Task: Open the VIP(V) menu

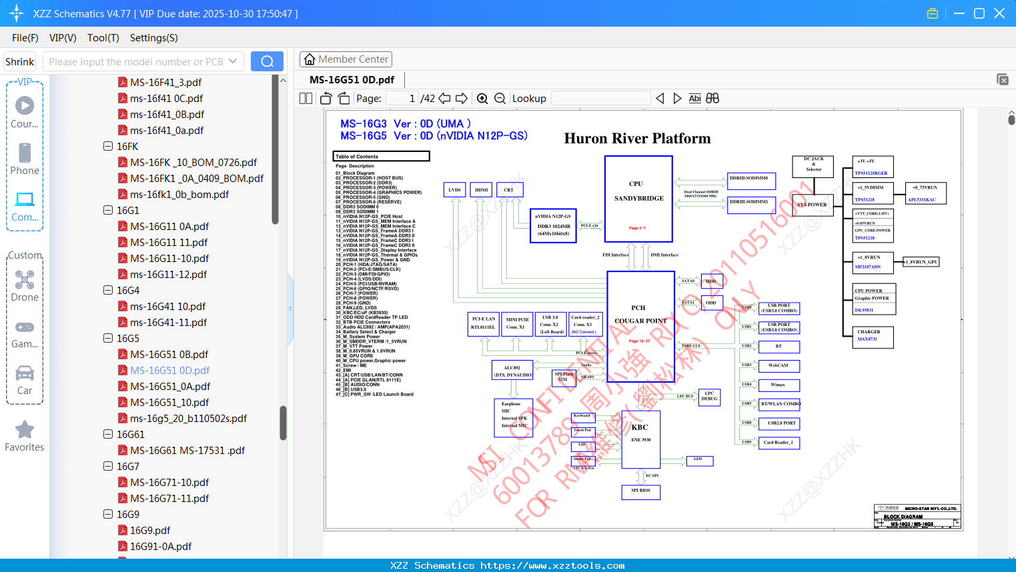Action: (x=63, y=38)
